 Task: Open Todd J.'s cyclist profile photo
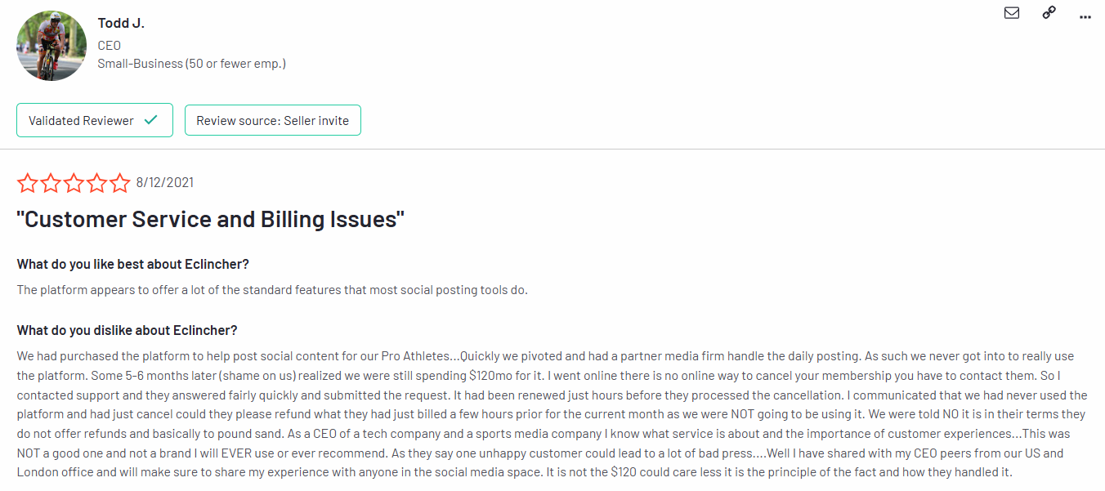51,46
